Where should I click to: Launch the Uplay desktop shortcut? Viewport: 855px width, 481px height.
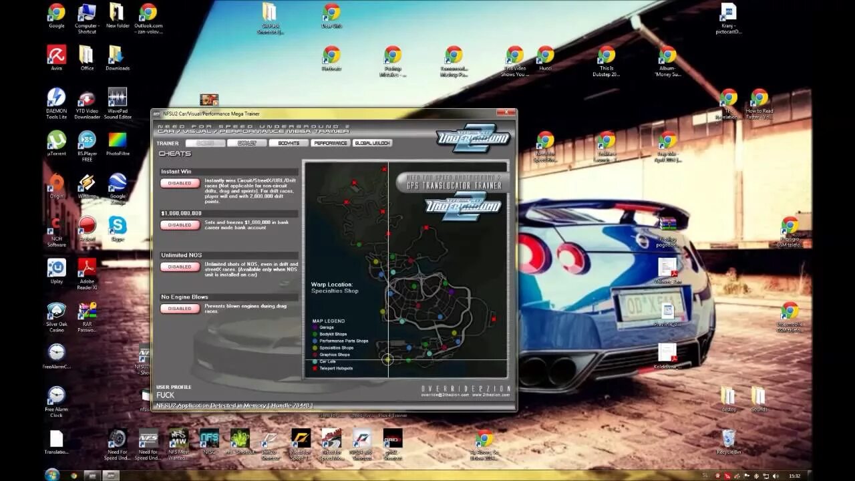[x=56, y=271]
